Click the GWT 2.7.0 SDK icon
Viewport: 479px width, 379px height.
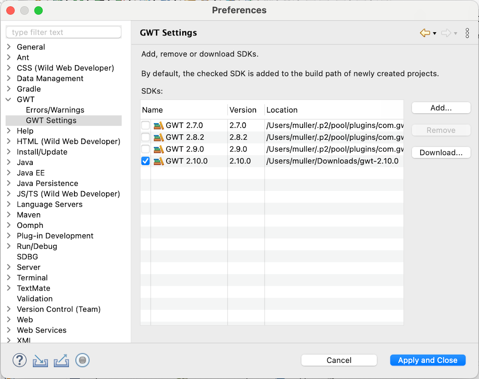[159, 125]
